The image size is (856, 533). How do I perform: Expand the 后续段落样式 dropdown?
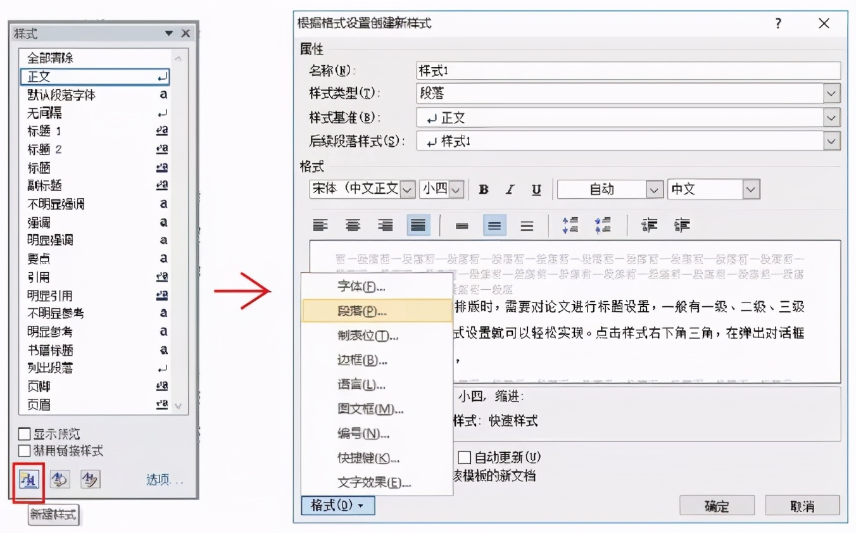click(x=832, y=141)
